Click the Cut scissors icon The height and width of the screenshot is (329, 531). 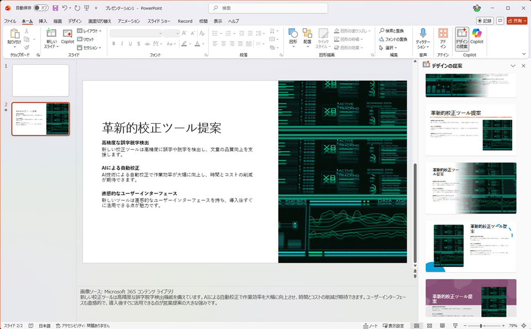coord(27,31)
